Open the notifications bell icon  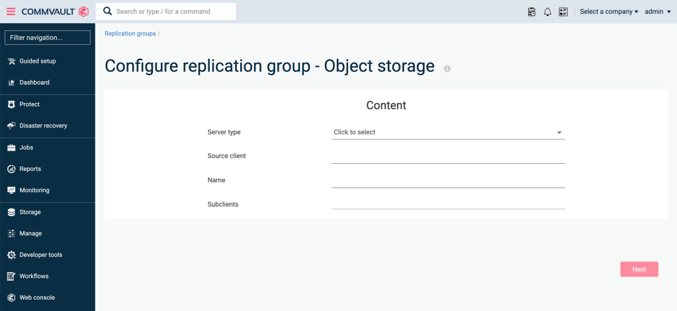(547, 12)
